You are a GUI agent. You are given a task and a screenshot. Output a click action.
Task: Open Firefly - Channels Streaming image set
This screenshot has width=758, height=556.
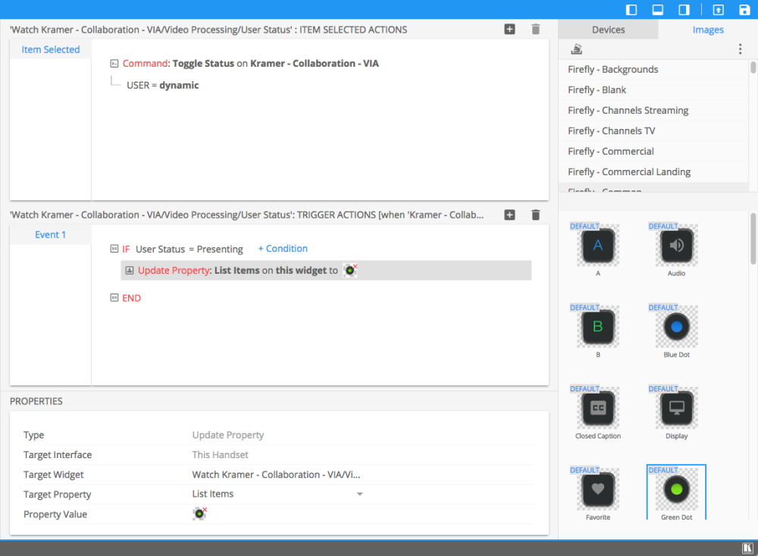tap(653, 110)
